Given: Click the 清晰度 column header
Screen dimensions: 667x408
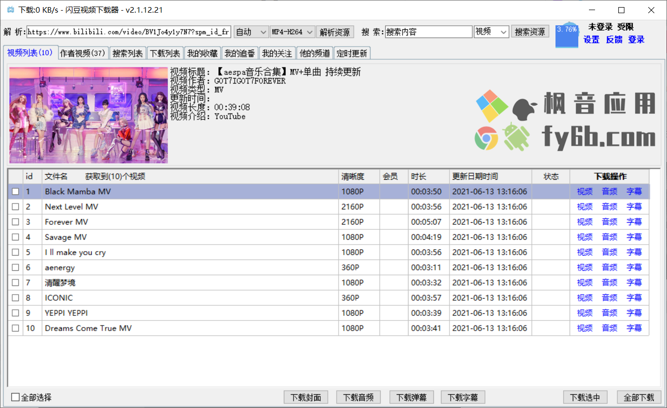Looking at the screenshot, I should click(x=359, y=177).
